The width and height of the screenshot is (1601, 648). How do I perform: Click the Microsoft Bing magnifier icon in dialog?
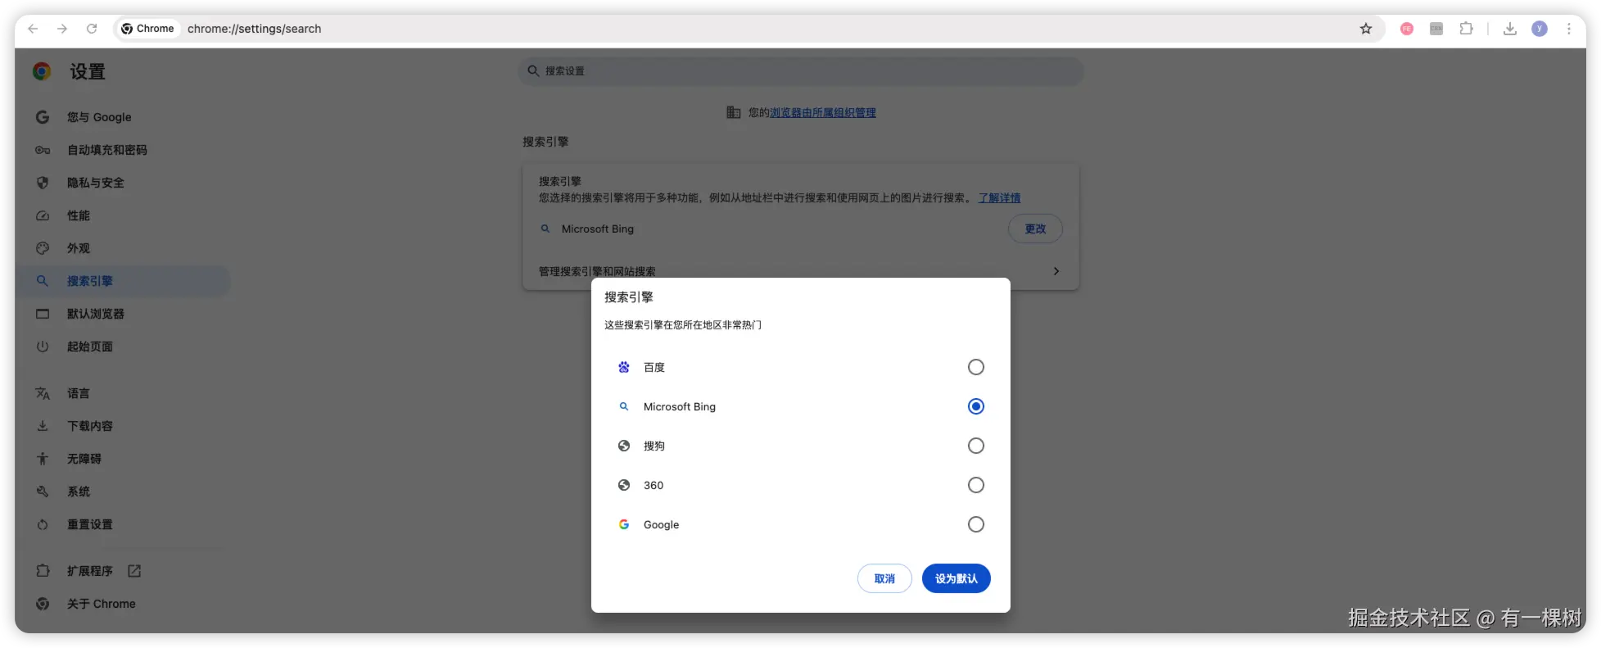[x=624, y=406]
